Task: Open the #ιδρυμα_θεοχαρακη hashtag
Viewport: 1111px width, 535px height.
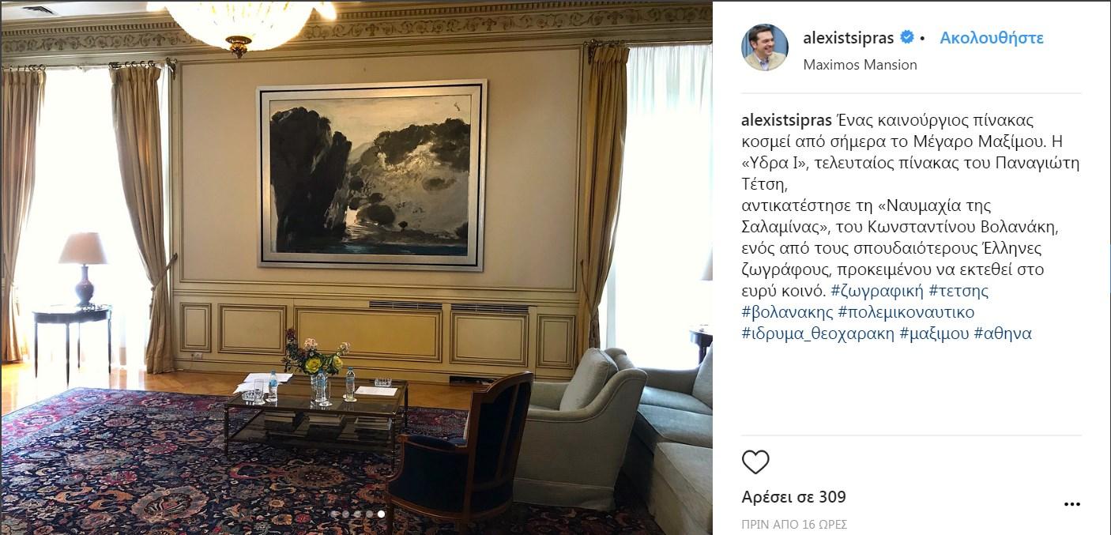Action: [x=818, y=333]
